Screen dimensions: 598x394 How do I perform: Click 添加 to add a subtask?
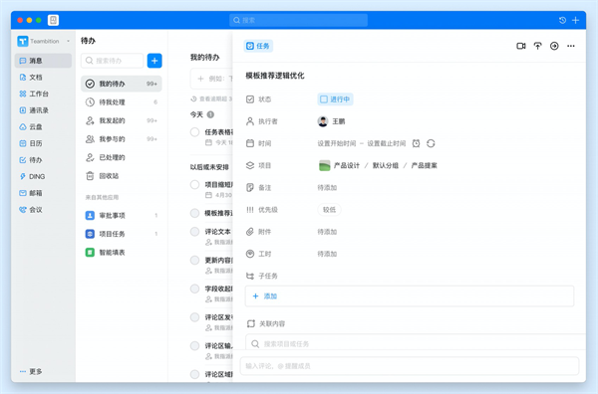point(265,296)
